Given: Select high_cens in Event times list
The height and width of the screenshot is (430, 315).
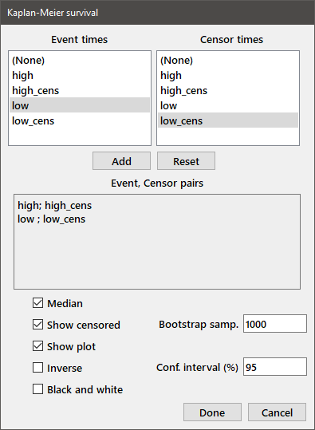Looking at the screenshot, I should point(80,90).
